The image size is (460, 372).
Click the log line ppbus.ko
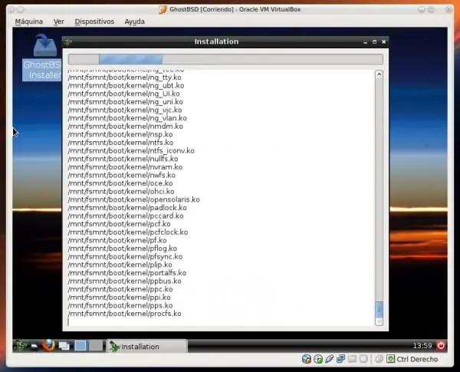tap(124, 281)
